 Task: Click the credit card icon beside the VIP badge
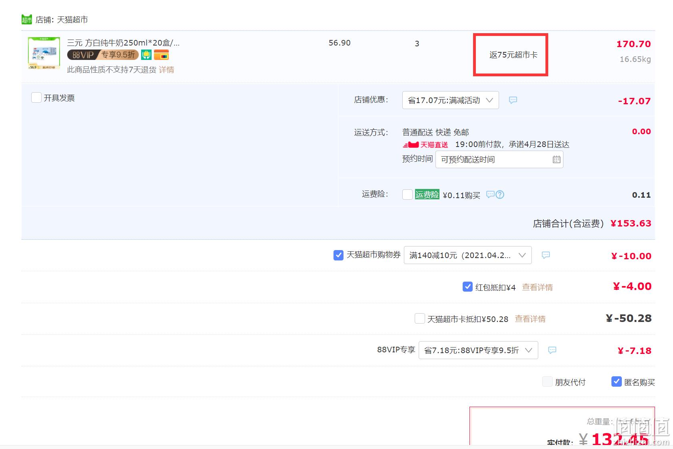click(x=161, y=55)
